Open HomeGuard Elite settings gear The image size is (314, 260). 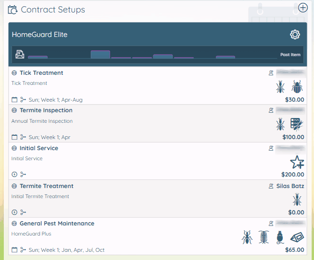point(295,35)
